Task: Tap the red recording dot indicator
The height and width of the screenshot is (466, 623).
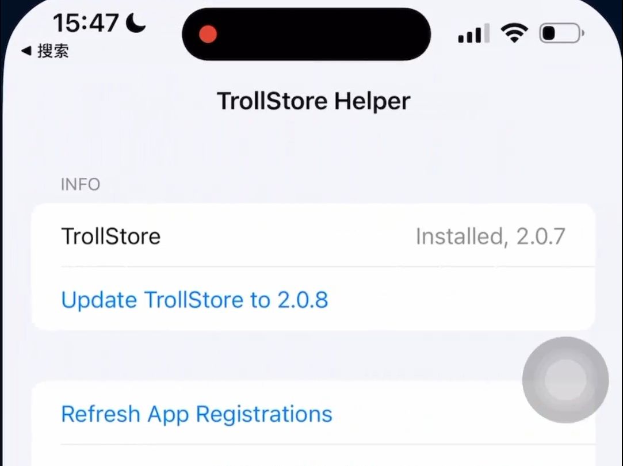Action: (x=208, y=34)
